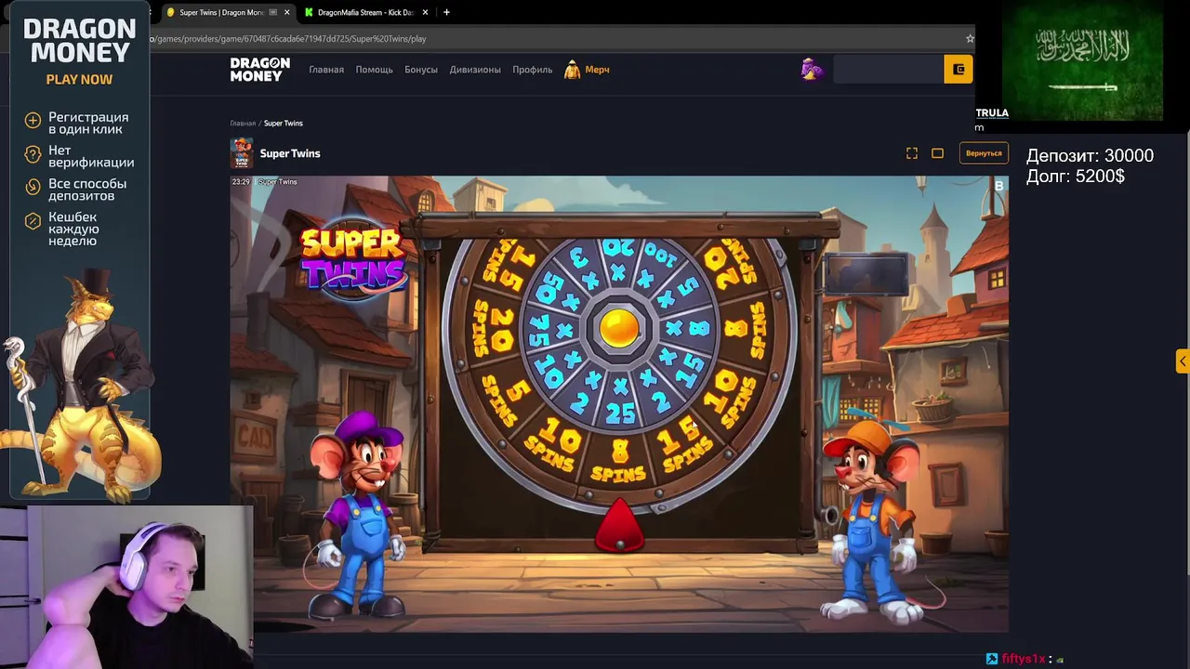The height and width of the screenshot is (669, 1190).
Task: Click the balance field in the header
Action: tap(888, 69)
